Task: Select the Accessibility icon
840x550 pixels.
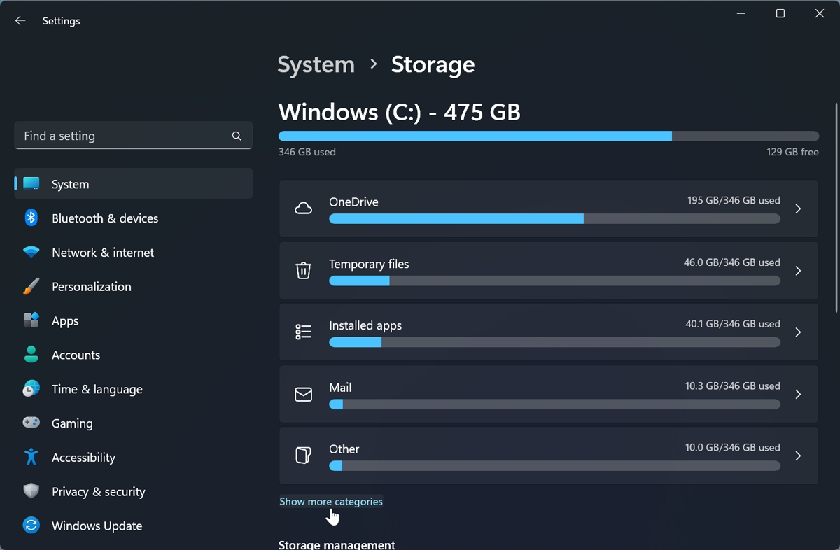Action: (x=31, y=457)
